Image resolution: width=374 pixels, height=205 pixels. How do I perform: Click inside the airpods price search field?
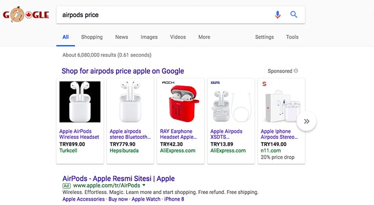pos(164,15)
